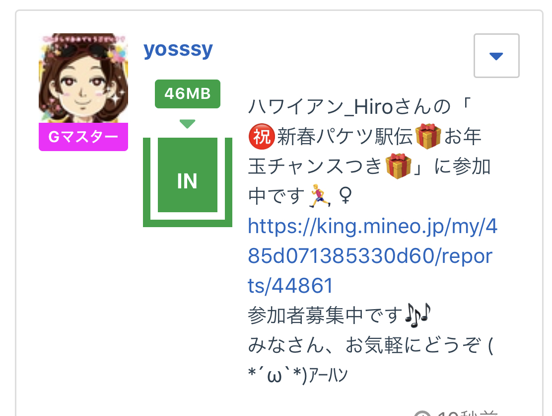
Task: Expand the post options dropdown arrow
Action: pyautogui.click(x=496, y=56)
